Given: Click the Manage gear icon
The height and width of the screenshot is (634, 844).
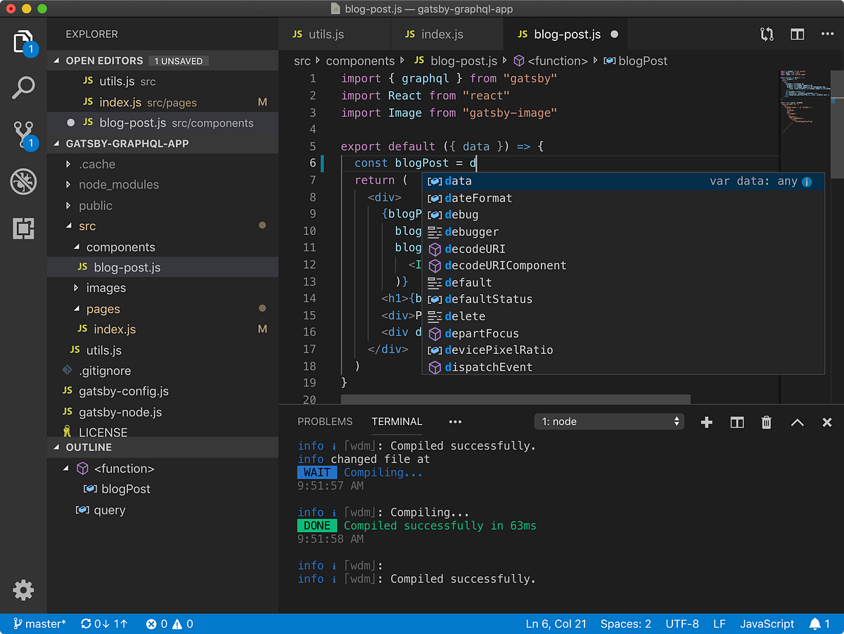Looking at the screenshot, I should pos(23,590).
